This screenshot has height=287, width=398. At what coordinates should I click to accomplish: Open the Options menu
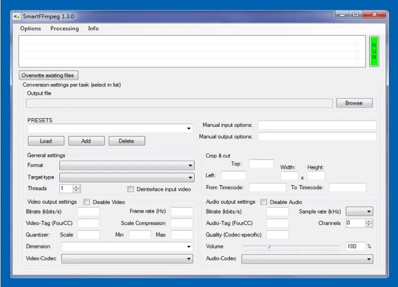[30, 28]
